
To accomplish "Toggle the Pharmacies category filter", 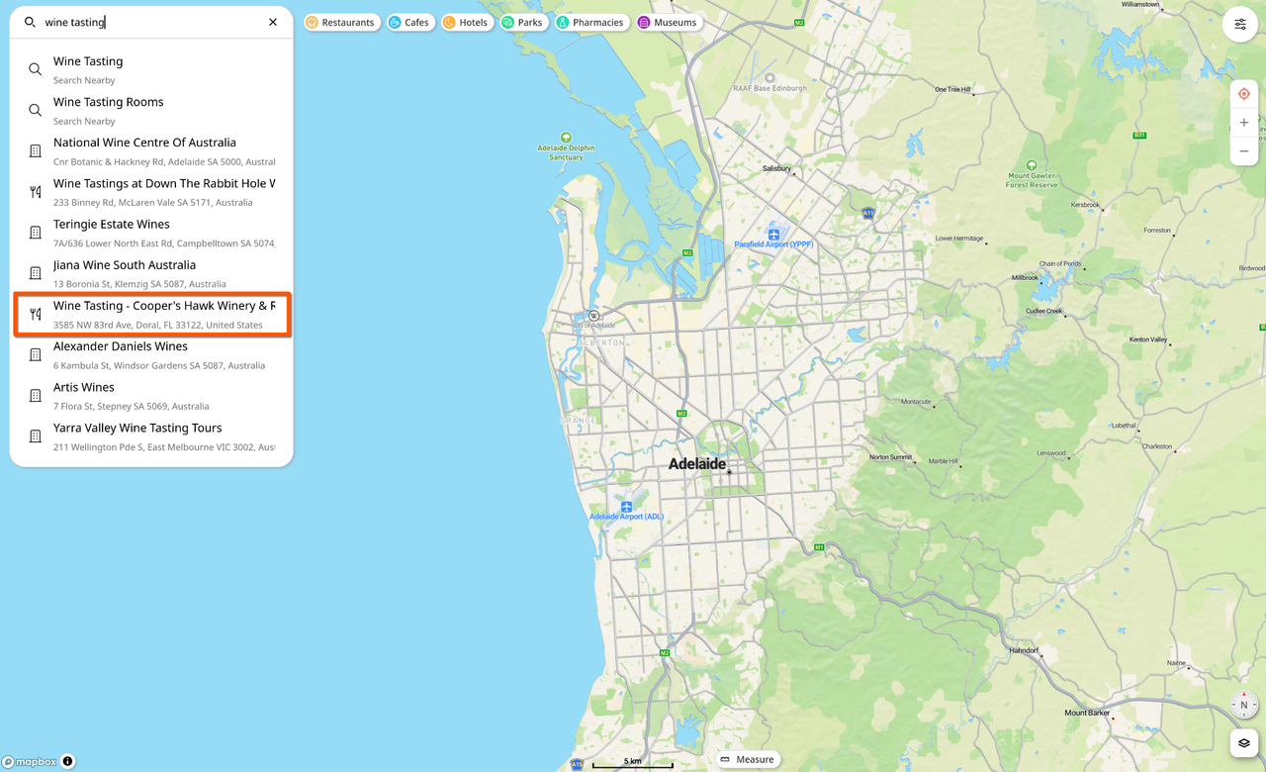I will click(591, 21).
